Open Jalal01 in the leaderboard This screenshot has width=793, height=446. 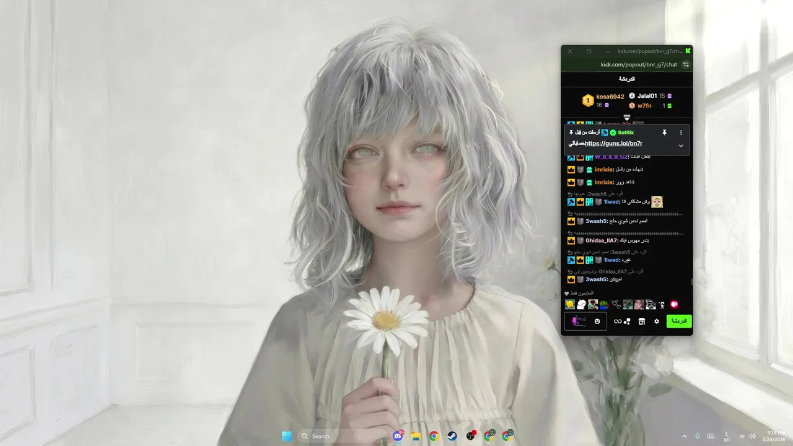(x=647, y=96)
